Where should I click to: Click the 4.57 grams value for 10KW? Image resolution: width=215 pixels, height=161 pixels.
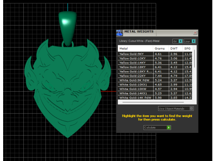(x=158, y=89)
